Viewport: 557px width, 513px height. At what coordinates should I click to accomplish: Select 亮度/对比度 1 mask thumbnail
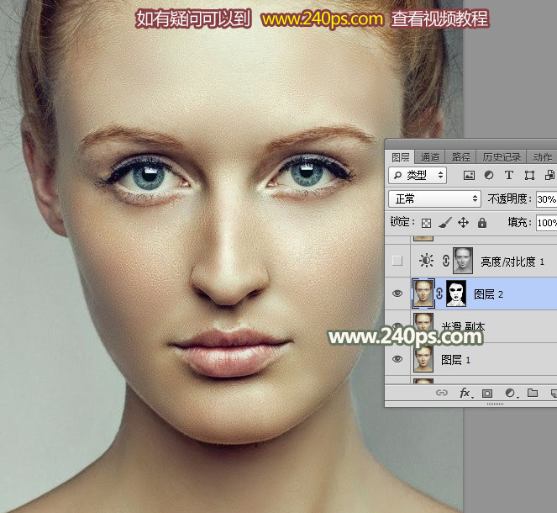(463, 261)
